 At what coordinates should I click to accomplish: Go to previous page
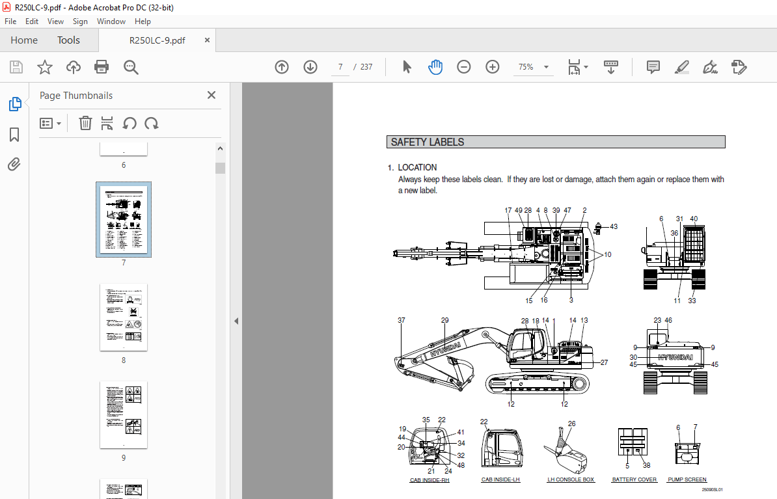click(x=282, y=67)
